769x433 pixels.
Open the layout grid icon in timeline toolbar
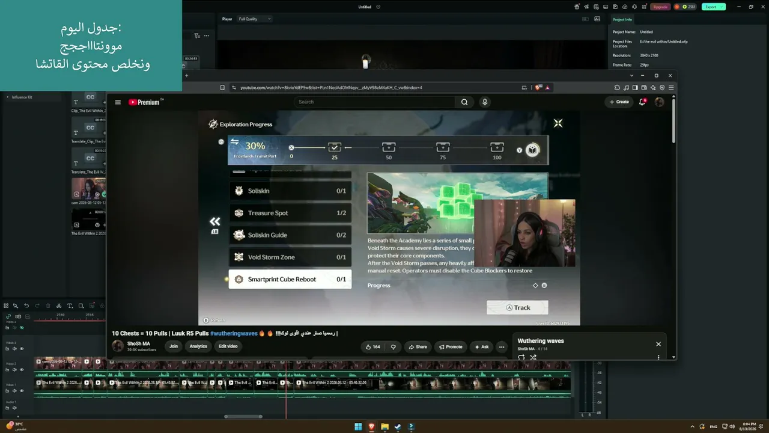(6, 306)
